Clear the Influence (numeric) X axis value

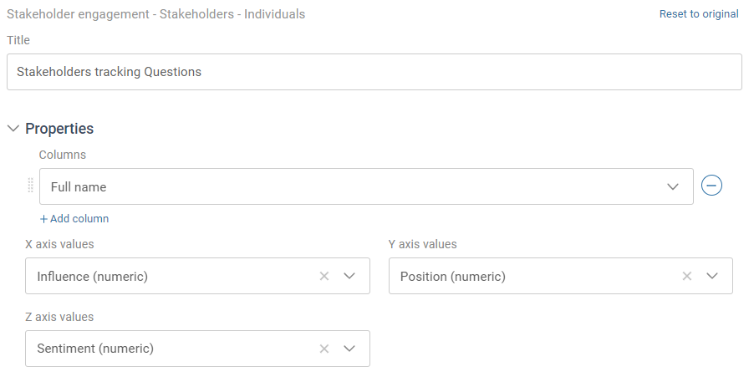(x=324, y=276)
